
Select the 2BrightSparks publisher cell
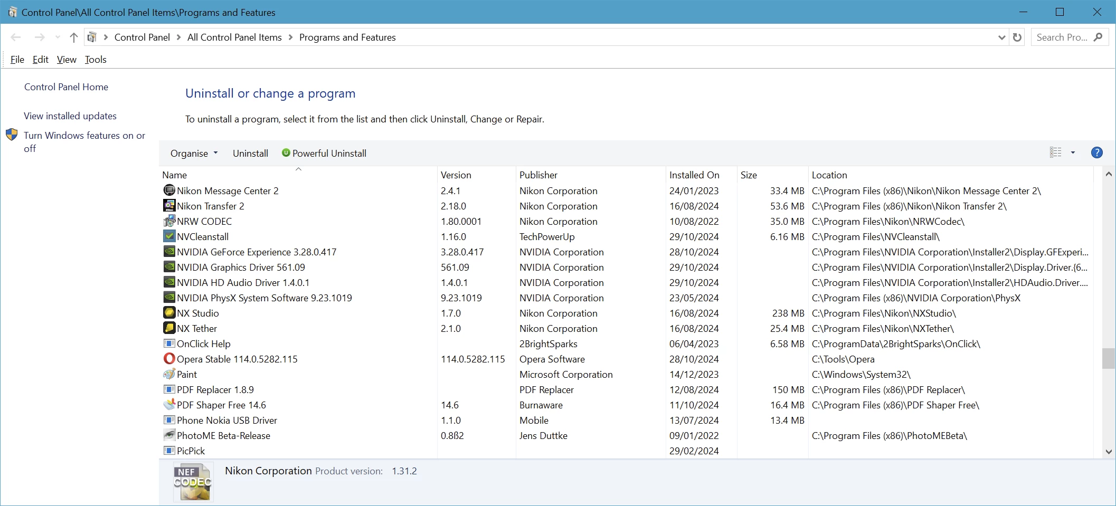[x=548, y=344]
